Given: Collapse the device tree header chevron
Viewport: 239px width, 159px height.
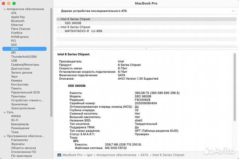Looking at the screenshot, I should (233, 11).
